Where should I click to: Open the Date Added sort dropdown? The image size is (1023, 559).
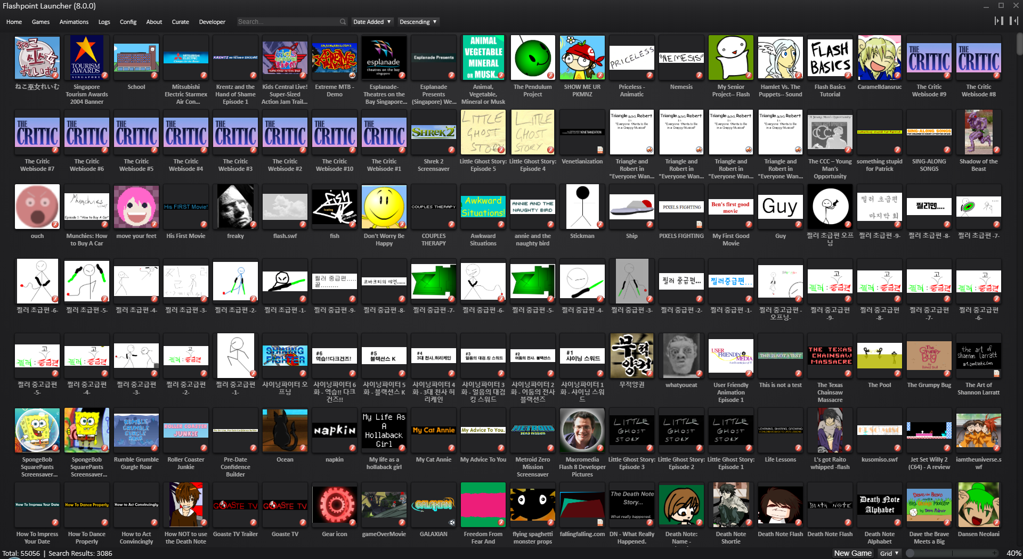[x=371, y=22]
